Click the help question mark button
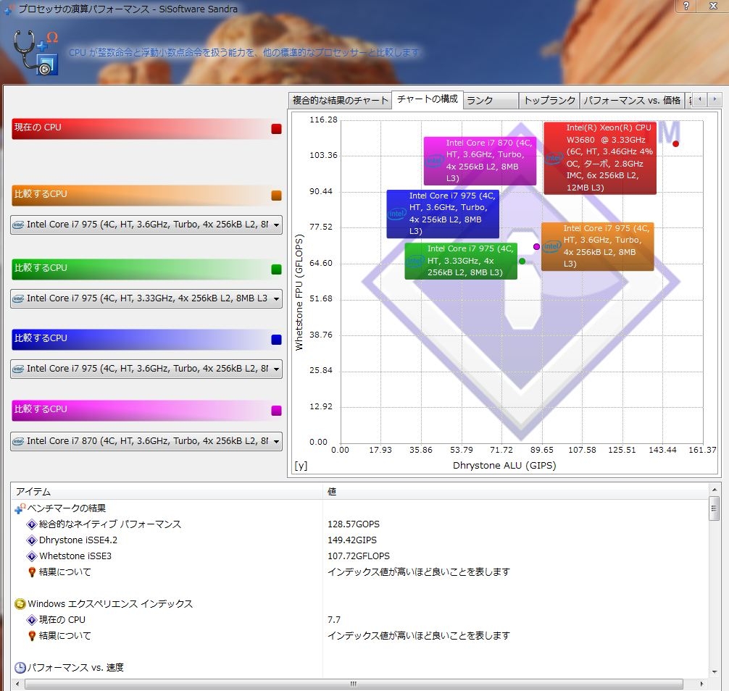729x691 pixels. coord(686,6)
